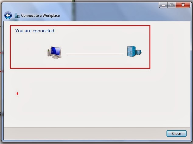Minimize the Connect to a Workplace window
Viewport: 193px width, 144px height.
(163, 5)
